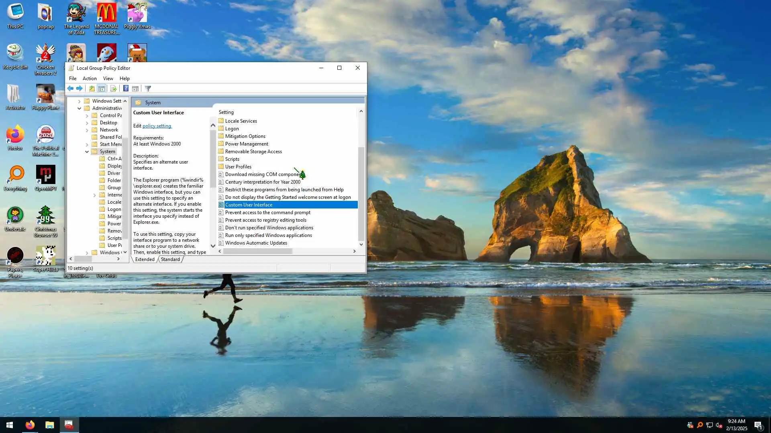Collapse the Administrative Templates node
Viewport: 771px width, 433px height.
coord(79,108)
